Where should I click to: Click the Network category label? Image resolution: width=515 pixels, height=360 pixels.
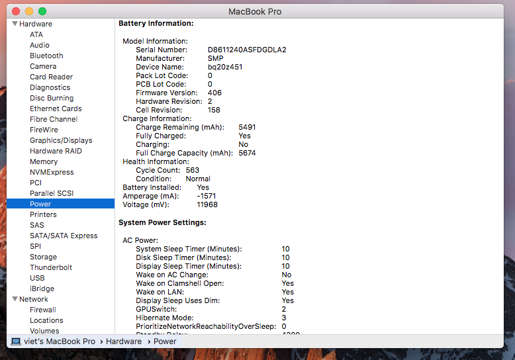tap(34, 299)
